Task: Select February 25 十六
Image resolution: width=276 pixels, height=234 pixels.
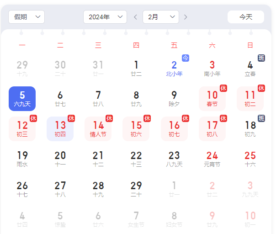Action: click(x=250, y=159)
